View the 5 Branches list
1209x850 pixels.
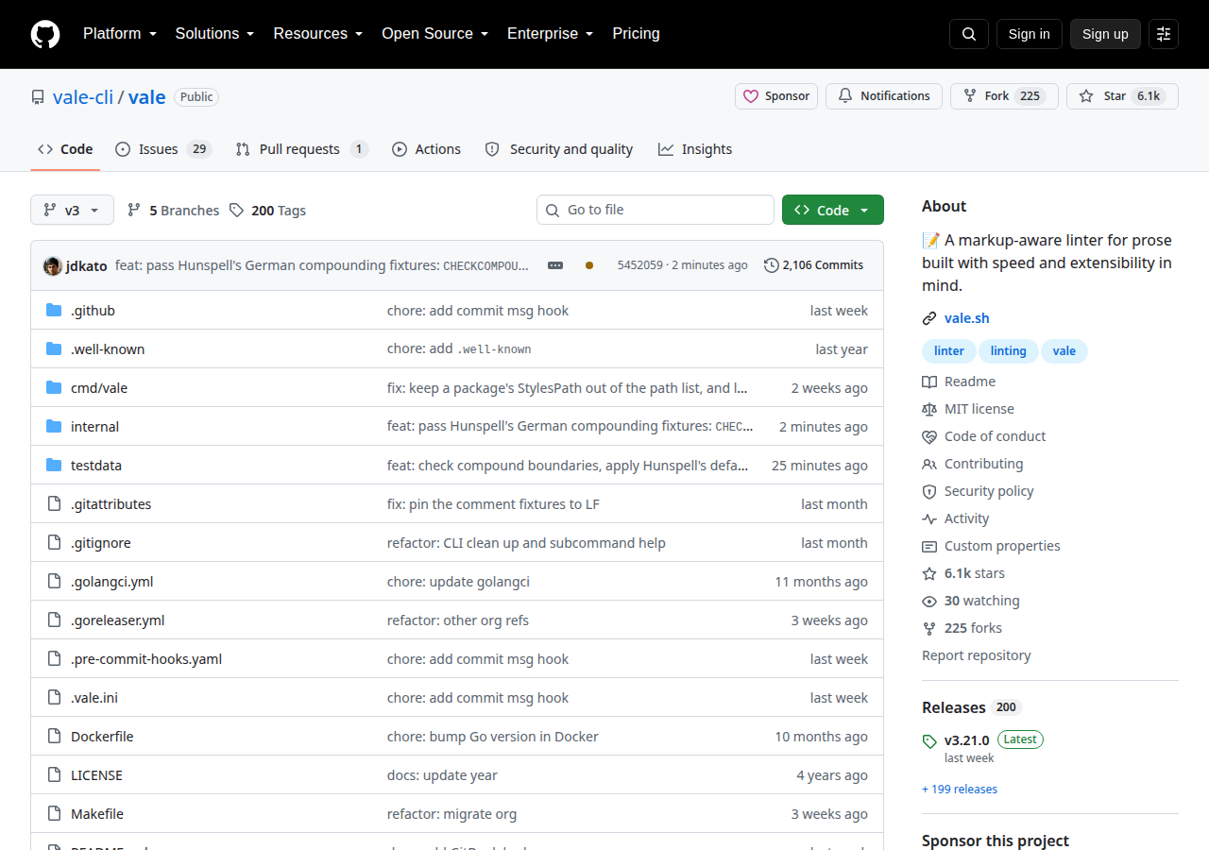point(173,211)
